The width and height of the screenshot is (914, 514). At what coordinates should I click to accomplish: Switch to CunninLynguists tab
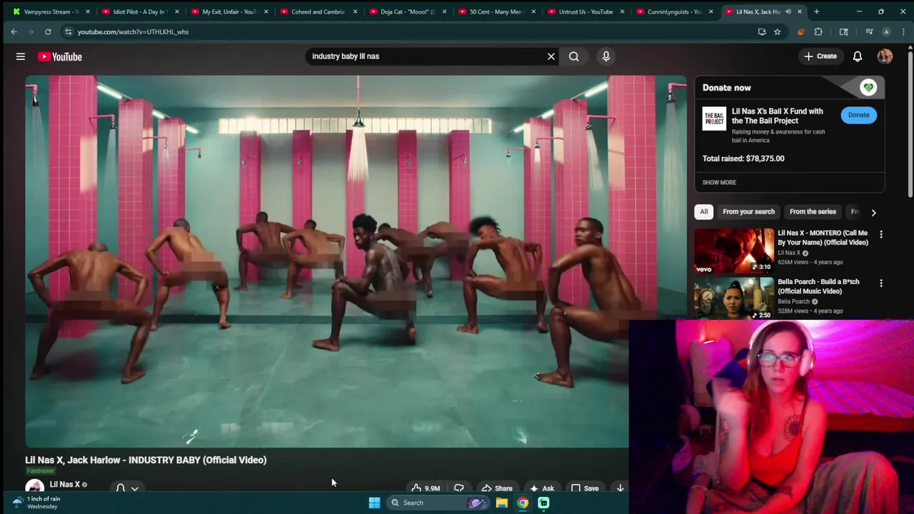click(674, 11)
